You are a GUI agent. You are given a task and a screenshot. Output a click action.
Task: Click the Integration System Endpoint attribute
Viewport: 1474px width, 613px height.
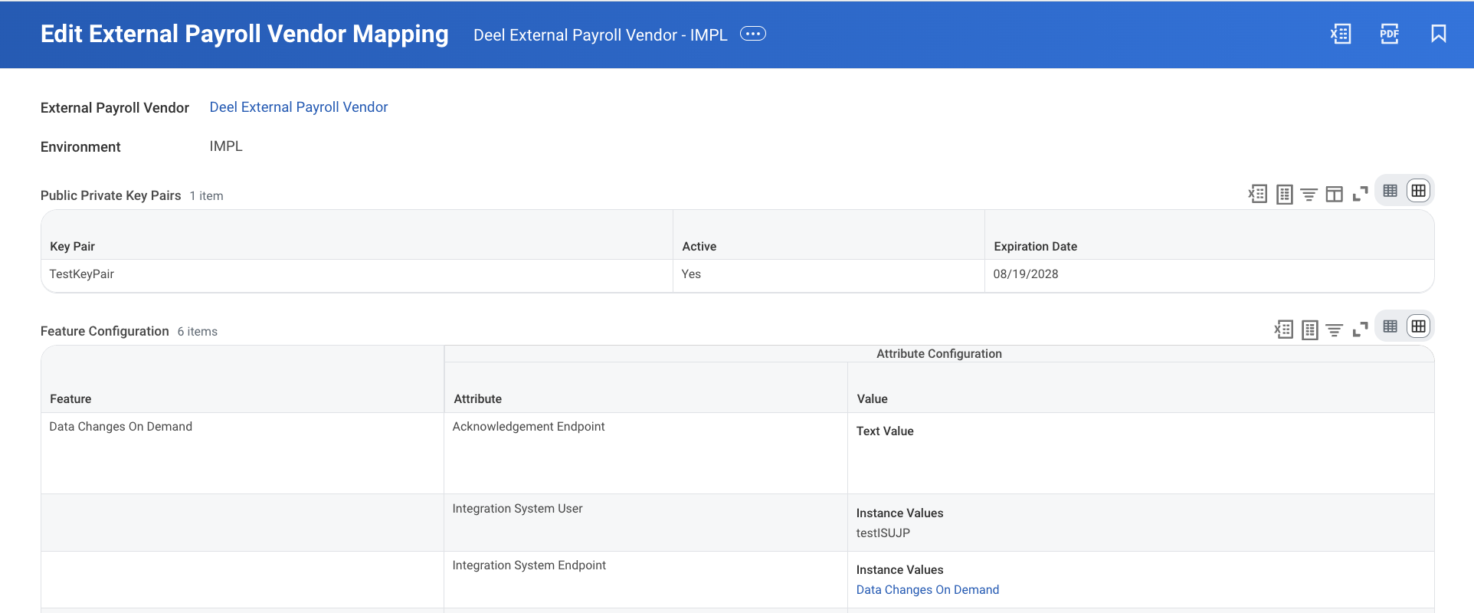click(529, 565)
